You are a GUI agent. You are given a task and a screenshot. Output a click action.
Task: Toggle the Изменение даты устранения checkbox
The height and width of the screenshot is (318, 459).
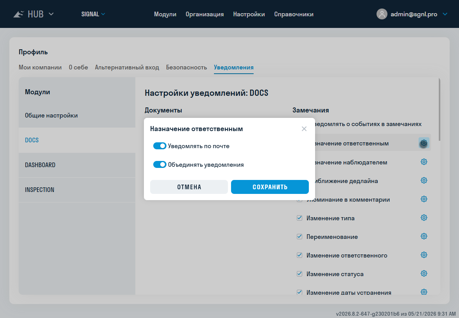pos(300,292)
